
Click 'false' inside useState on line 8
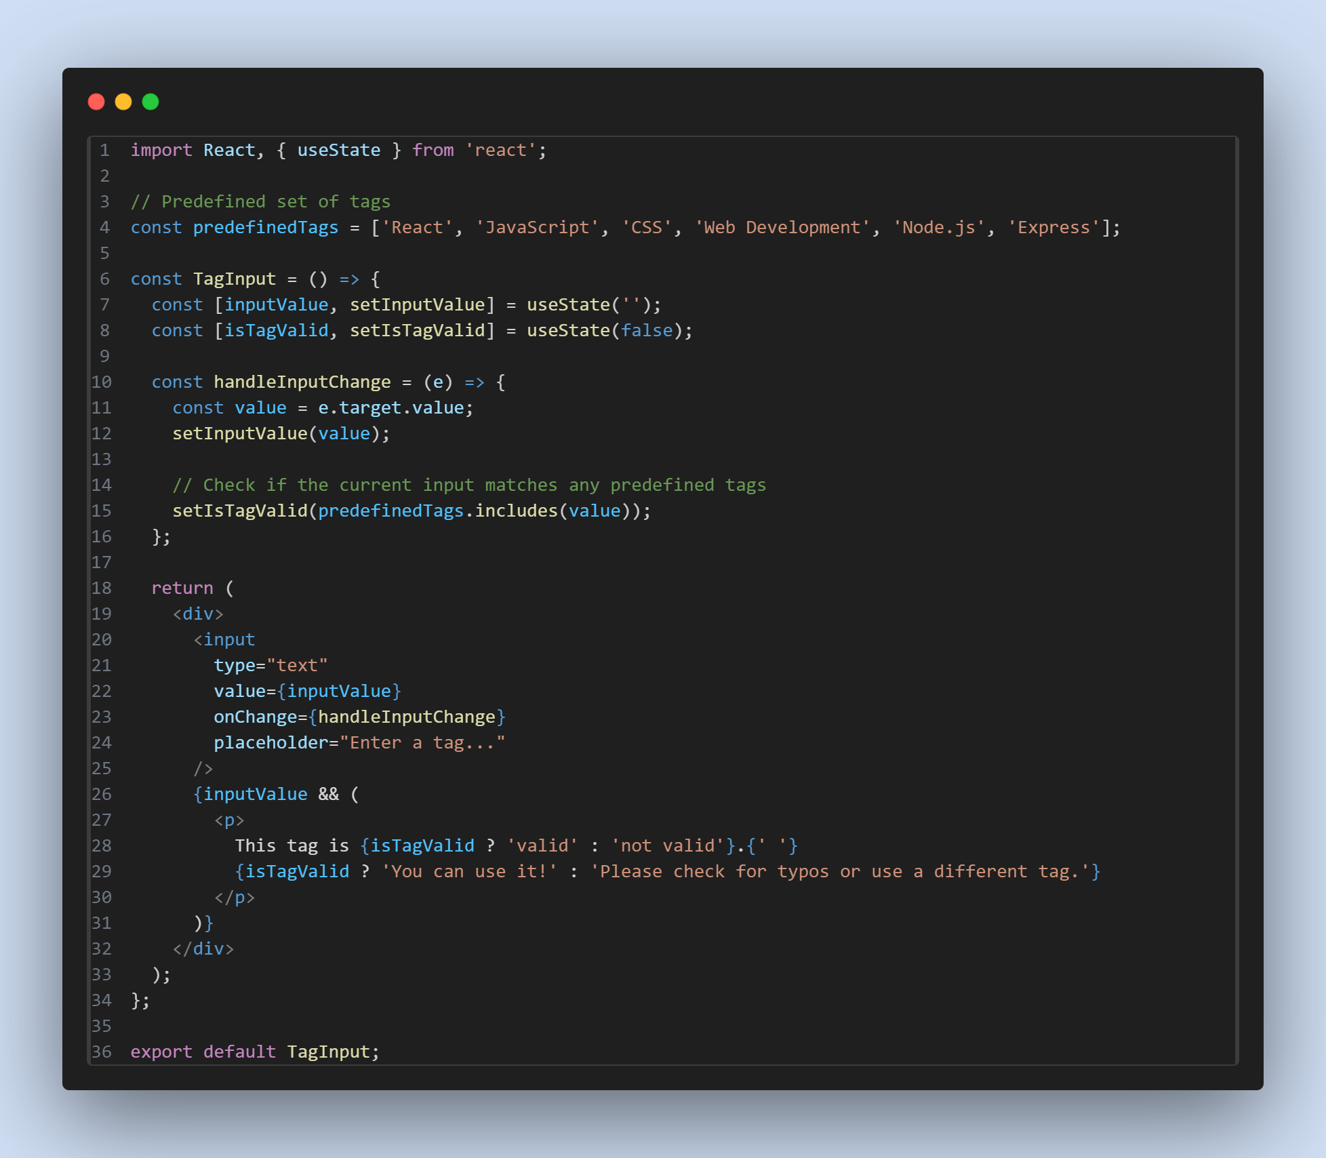click(x=647, y=331)
